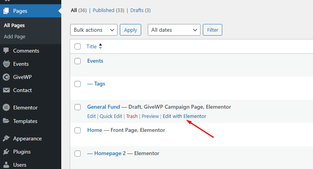
Task: Click the Events calendar icon
Action: (6, 64)
